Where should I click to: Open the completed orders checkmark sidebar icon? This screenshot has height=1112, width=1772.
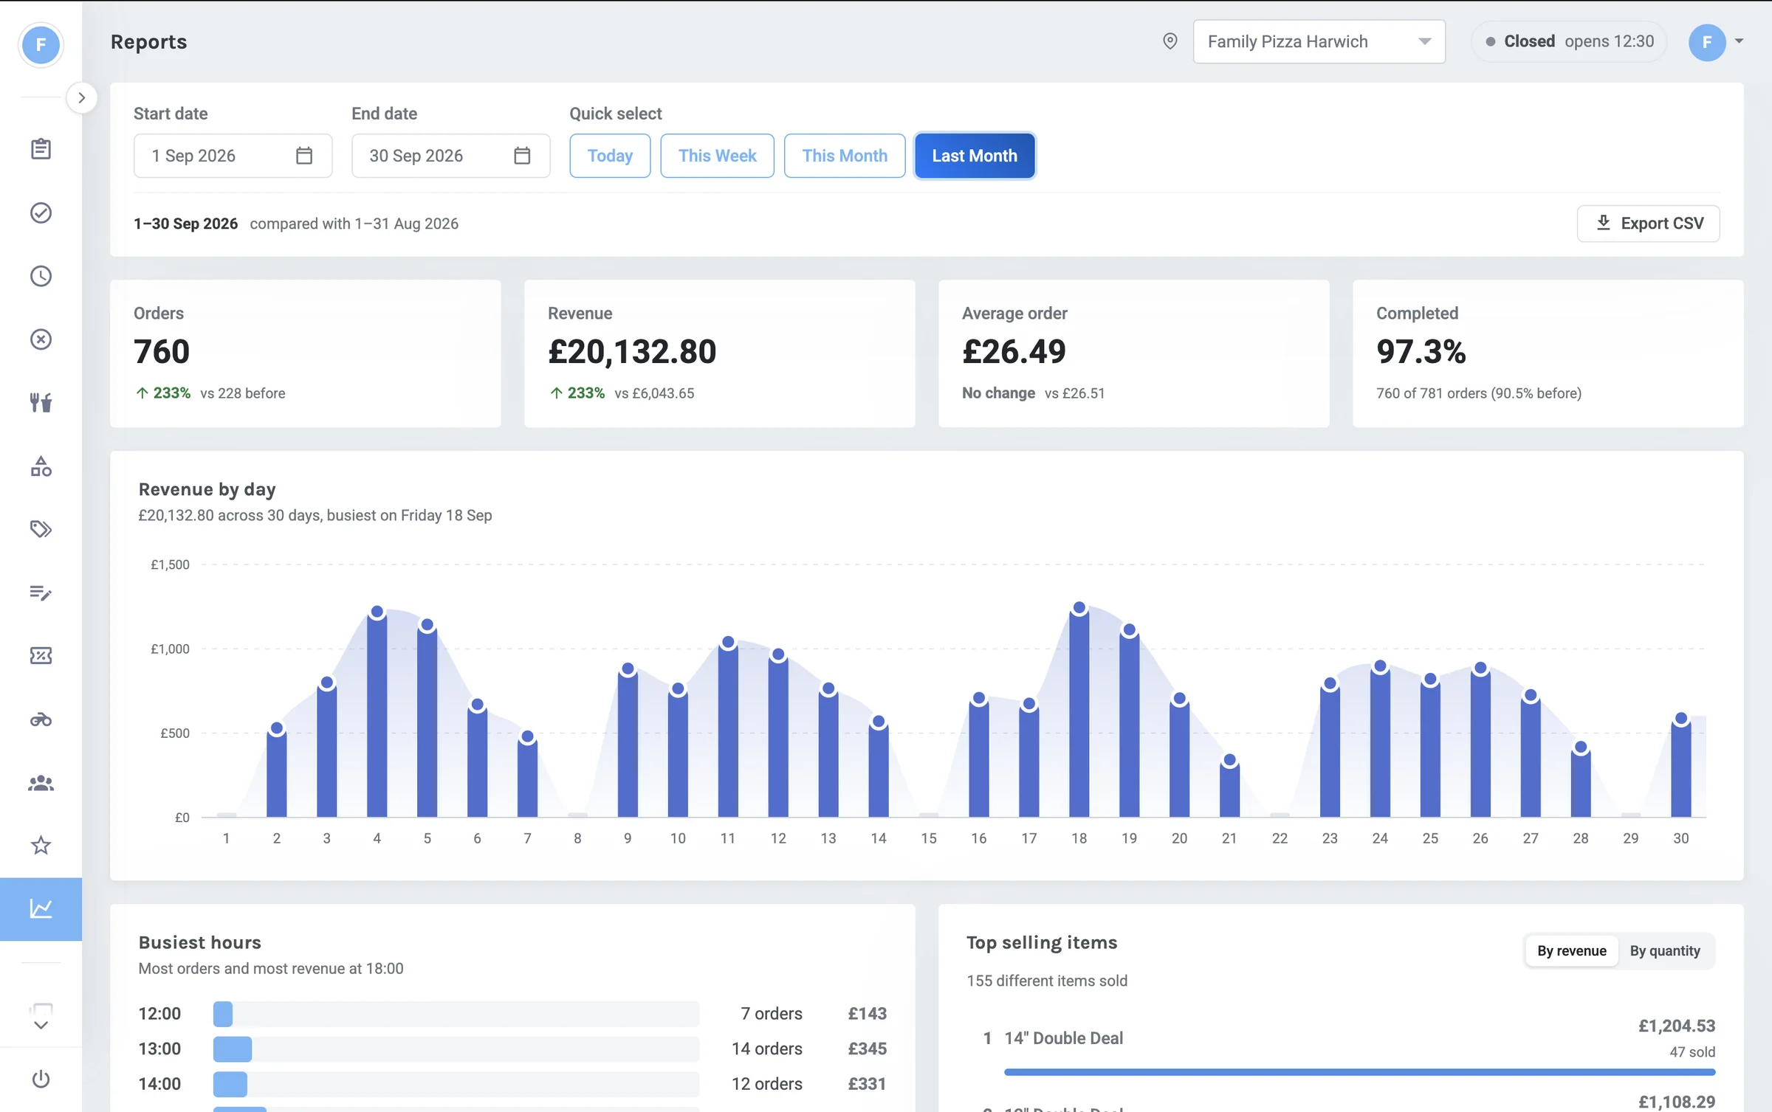41,213
